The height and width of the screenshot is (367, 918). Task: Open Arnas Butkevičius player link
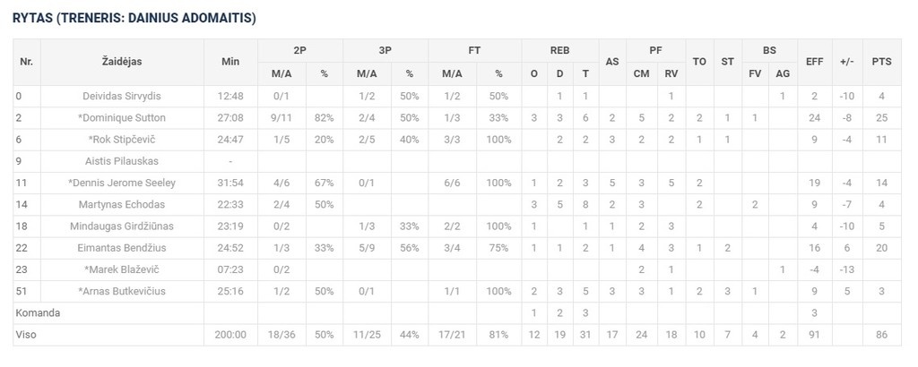(x=122, y=291)
